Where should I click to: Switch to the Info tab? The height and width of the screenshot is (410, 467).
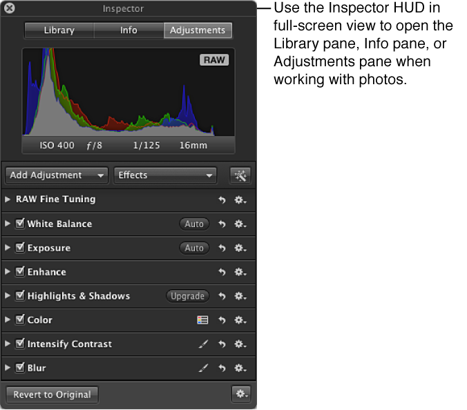tap(128, 30)
